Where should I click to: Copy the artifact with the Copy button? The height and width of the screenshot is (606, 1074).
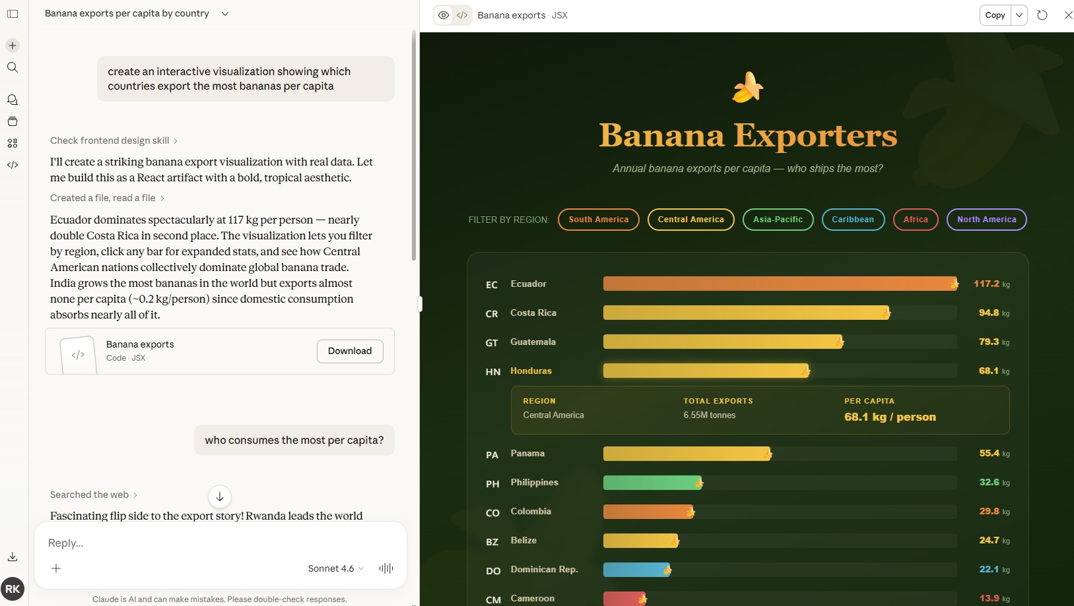993,15
